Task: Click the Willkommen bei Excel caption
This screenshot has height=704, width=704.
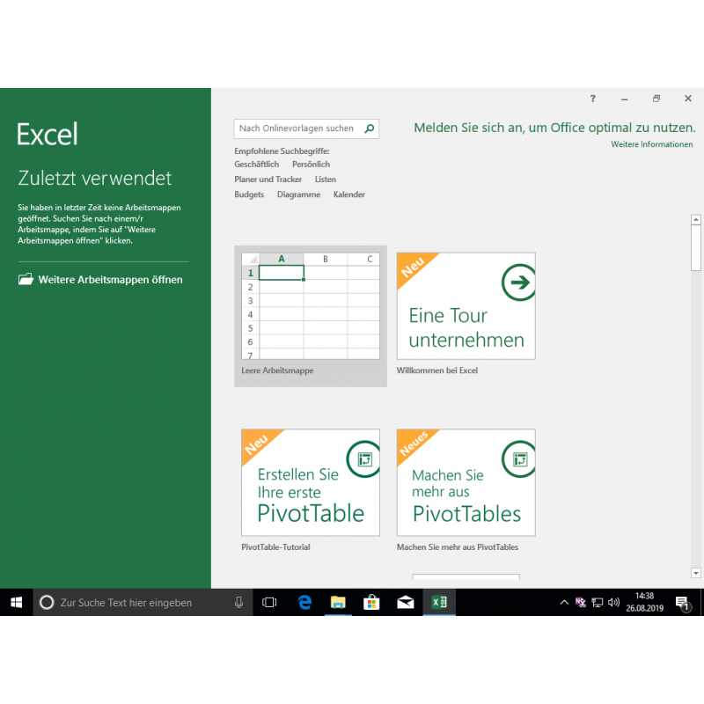Action: click(436, 370)
